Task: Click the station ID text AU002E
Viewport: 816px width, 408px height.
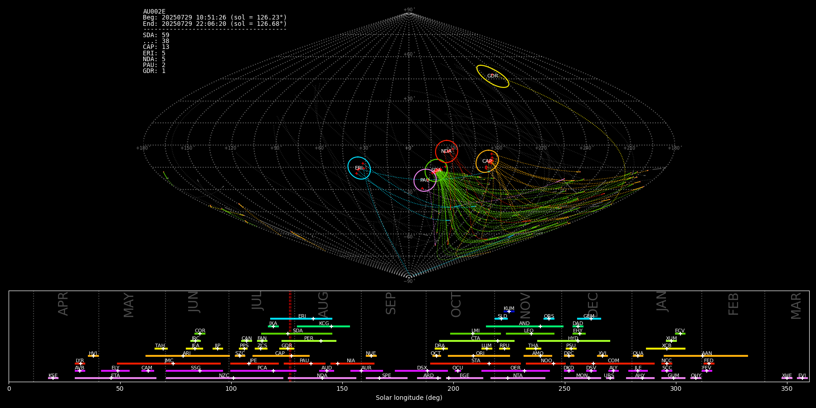Action: (x=154, y=12)
